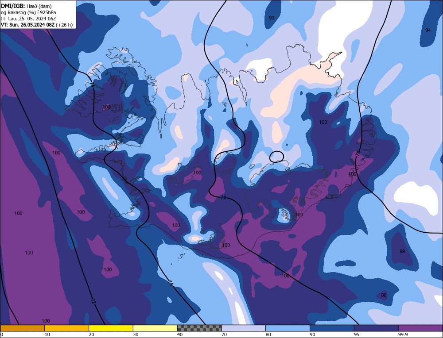Screen dimensions: 443x338
Task: Choose the pale yellow 30–40 legend swatch
Action: [x=155, y=328]
